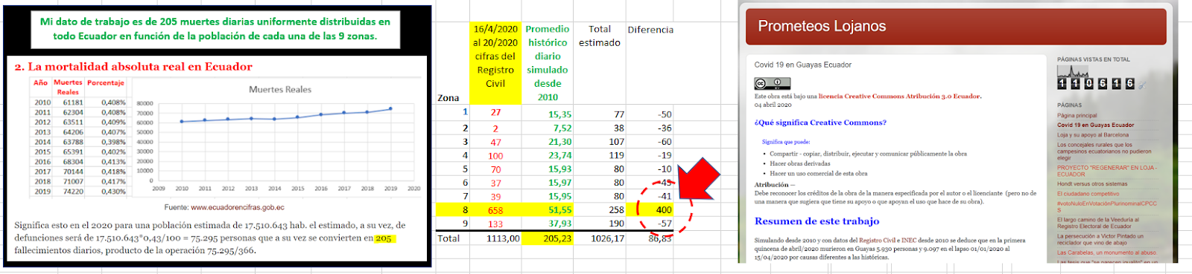Select the Total row value 1113,00

tap(495, 238)
